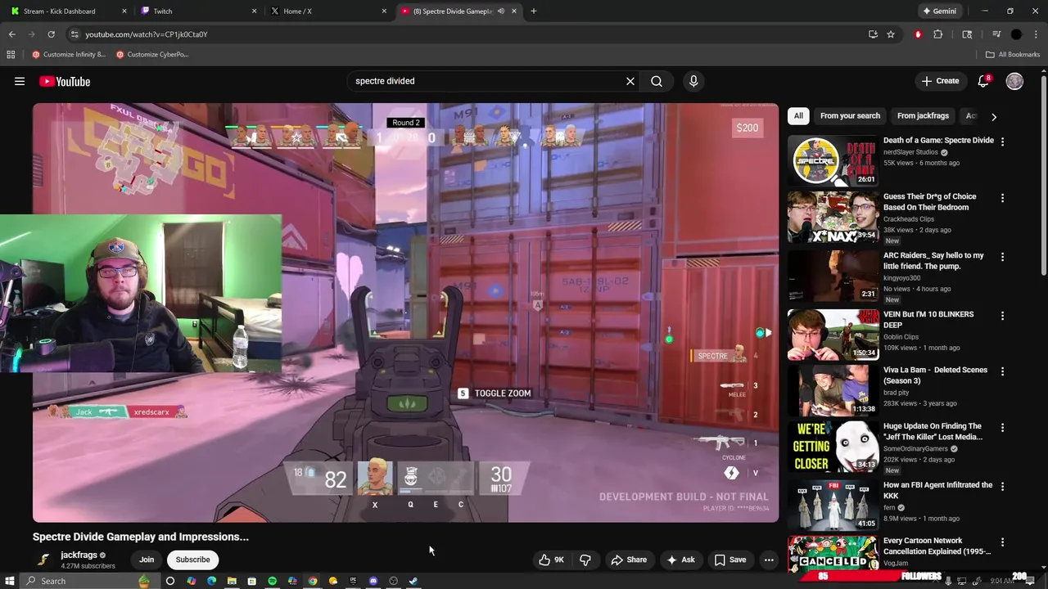This screenshot has height=589, width=1048.
Task: Open Spotify from taskbar
Action: [x=272, y=581]
